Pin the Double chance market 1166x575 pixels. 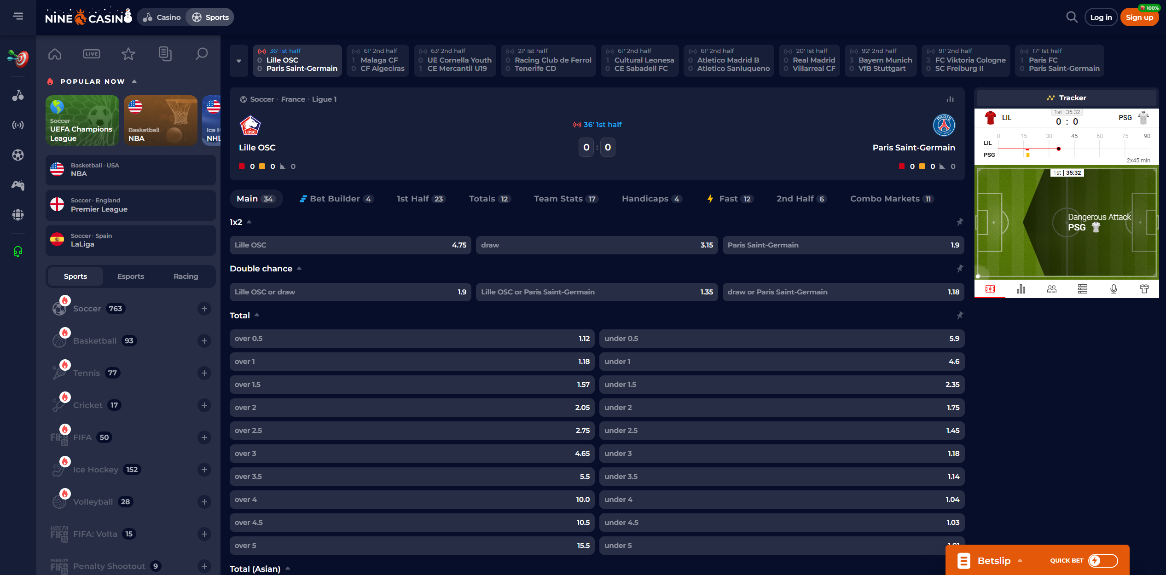(960, 269)
